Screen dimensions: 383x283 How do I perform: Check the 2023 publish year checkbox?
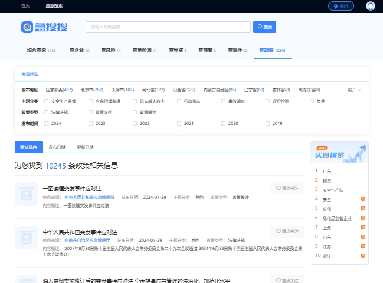(x=90, y=123)
